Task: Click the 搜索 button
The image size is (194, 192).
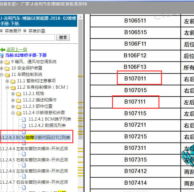Action: tap(63, 37)
